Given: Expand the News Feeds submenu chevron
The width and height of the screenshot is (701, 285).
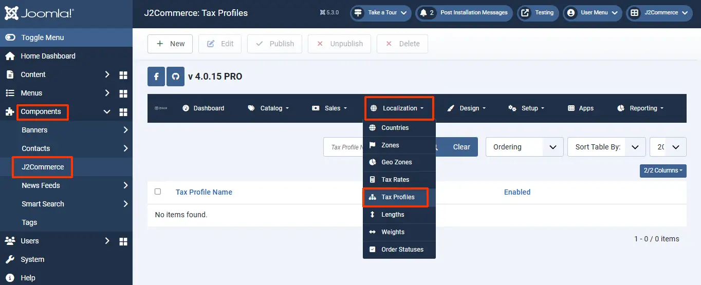Looking at the screenshot, I should (125, 185).
